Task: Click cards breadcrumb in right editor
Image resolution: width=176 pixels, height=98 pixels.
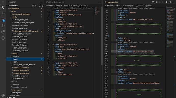Action: (148, 6)
